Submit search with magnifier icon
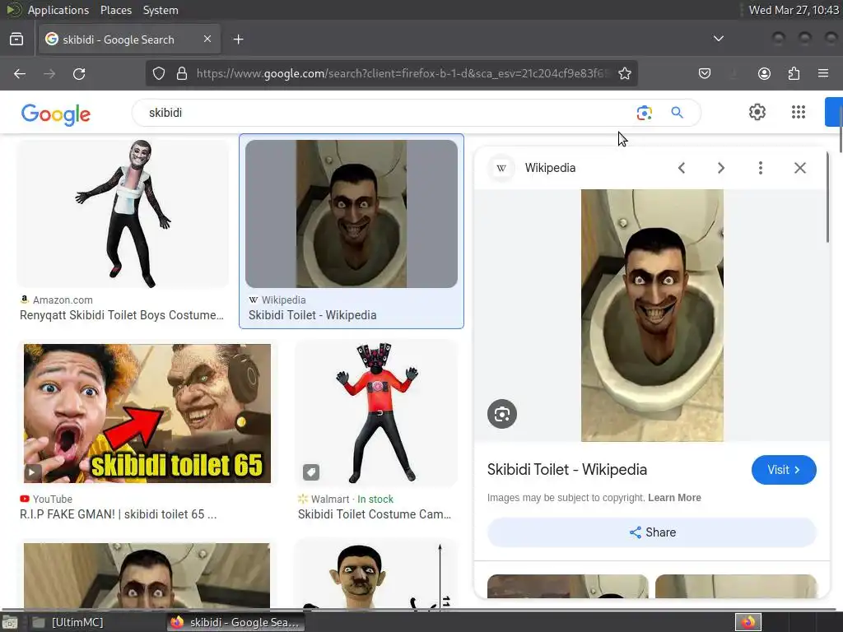This screenshot has width=843, height=632. click(677, 112)
